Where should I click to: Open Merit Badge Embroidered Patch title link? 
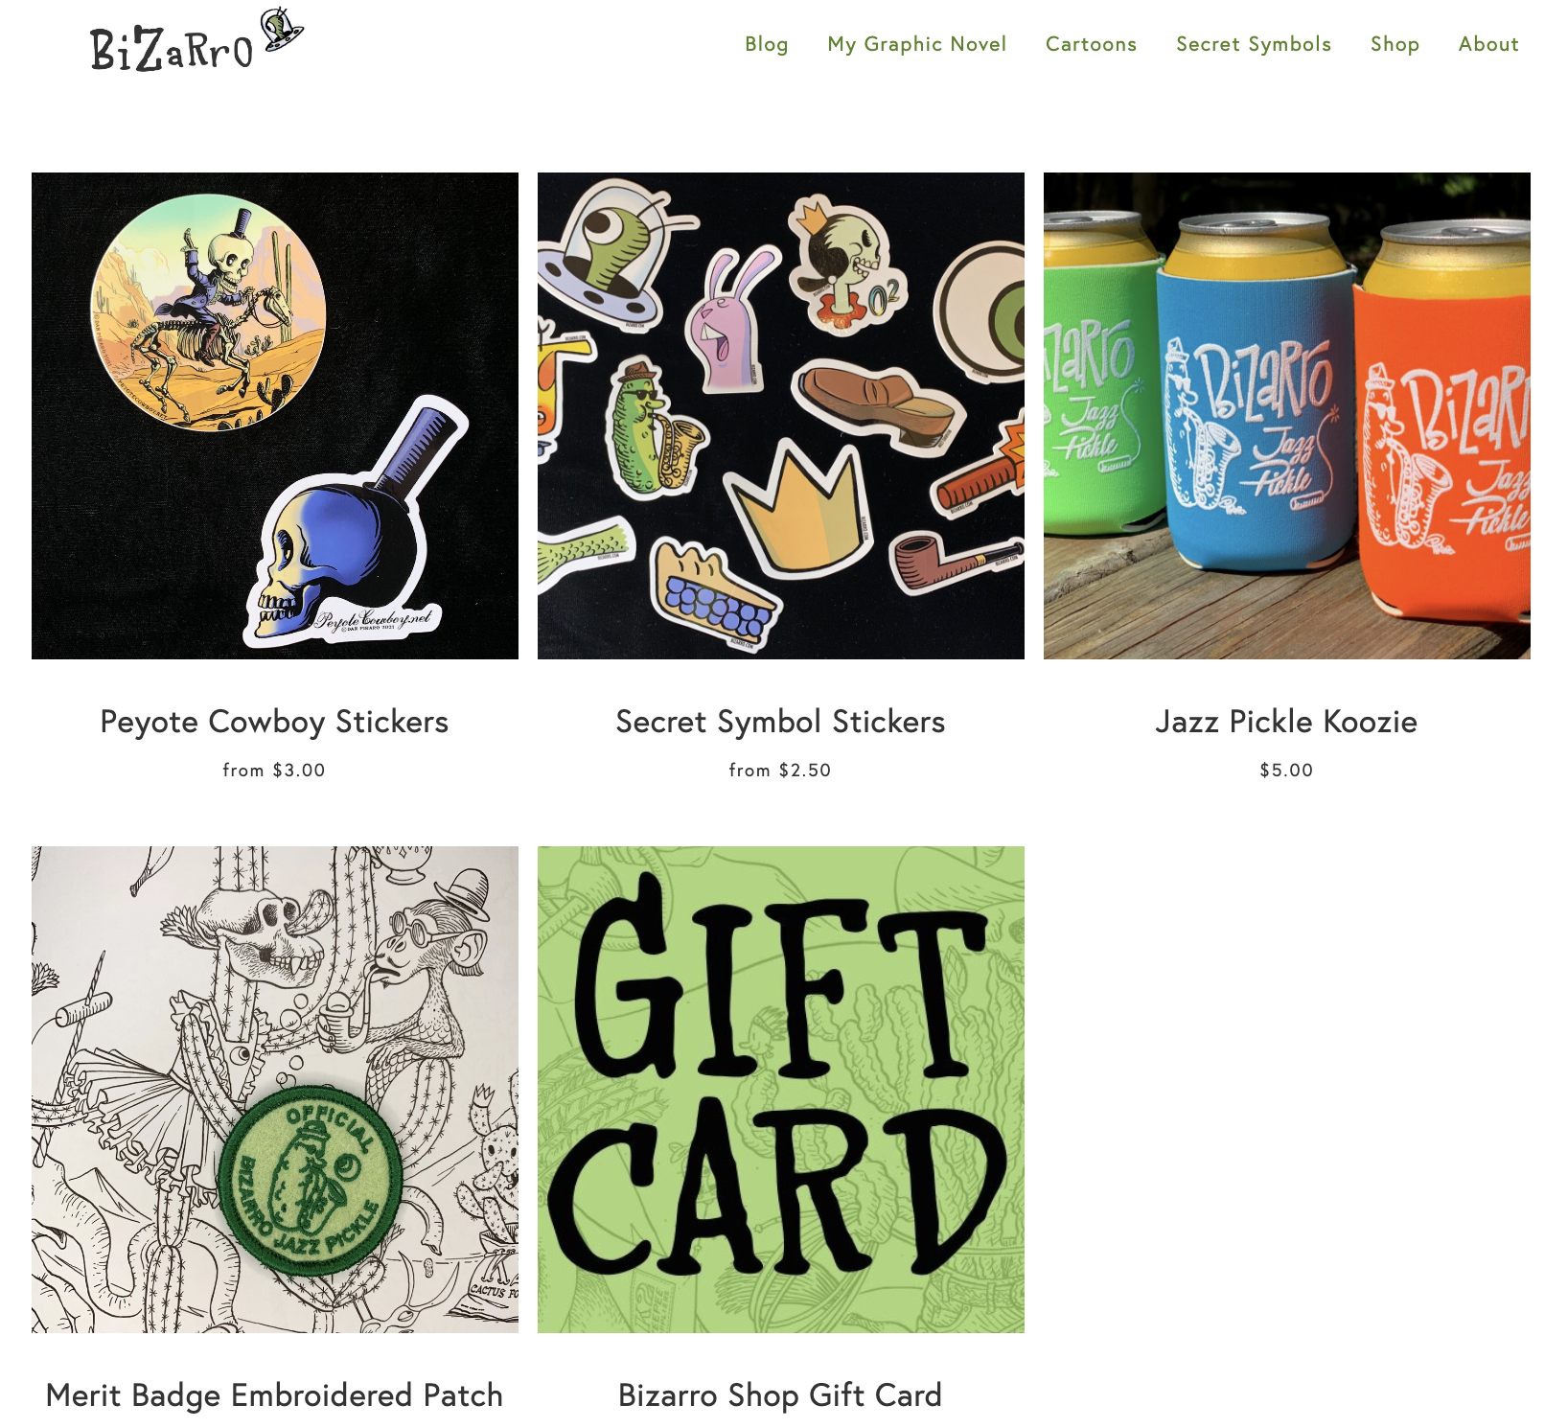coord(274,1395)
